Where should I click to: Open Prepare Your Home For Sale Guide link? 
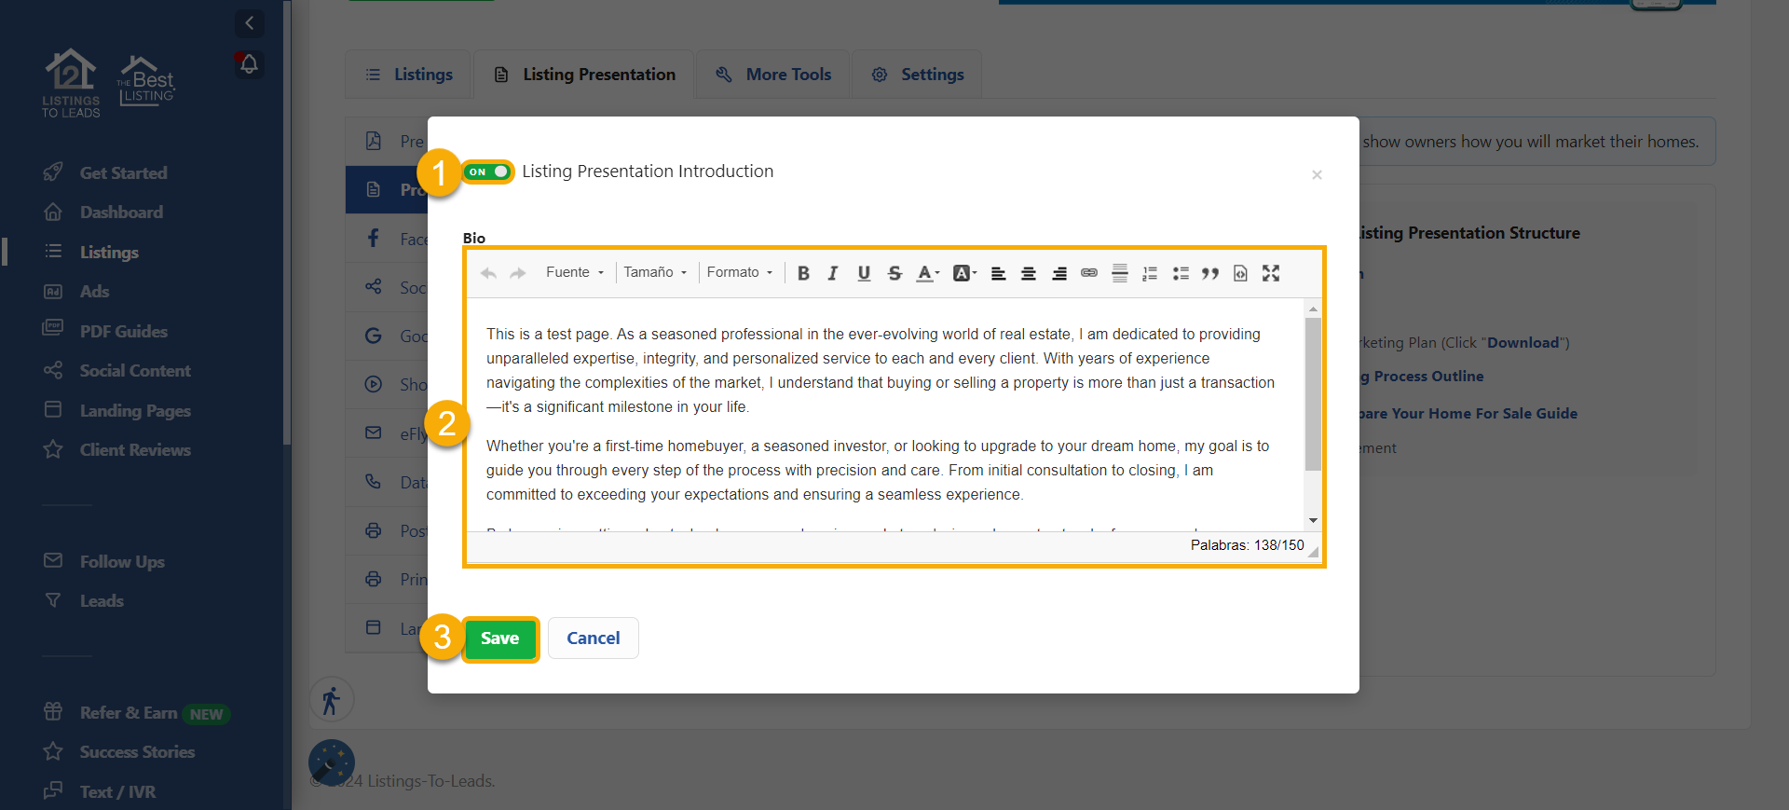coord(1468,414)
